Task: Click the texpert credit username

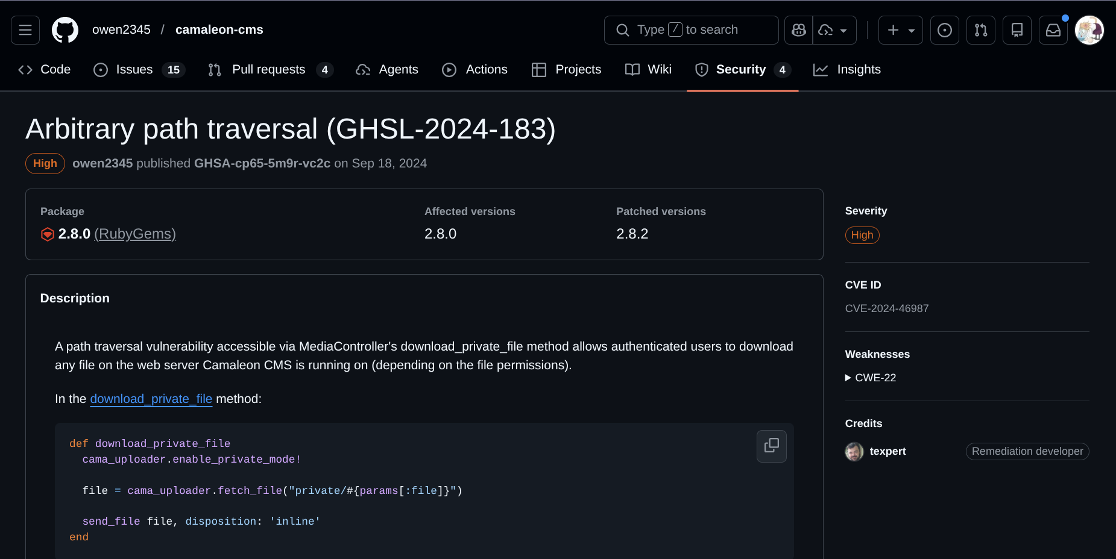Action: 887,451
